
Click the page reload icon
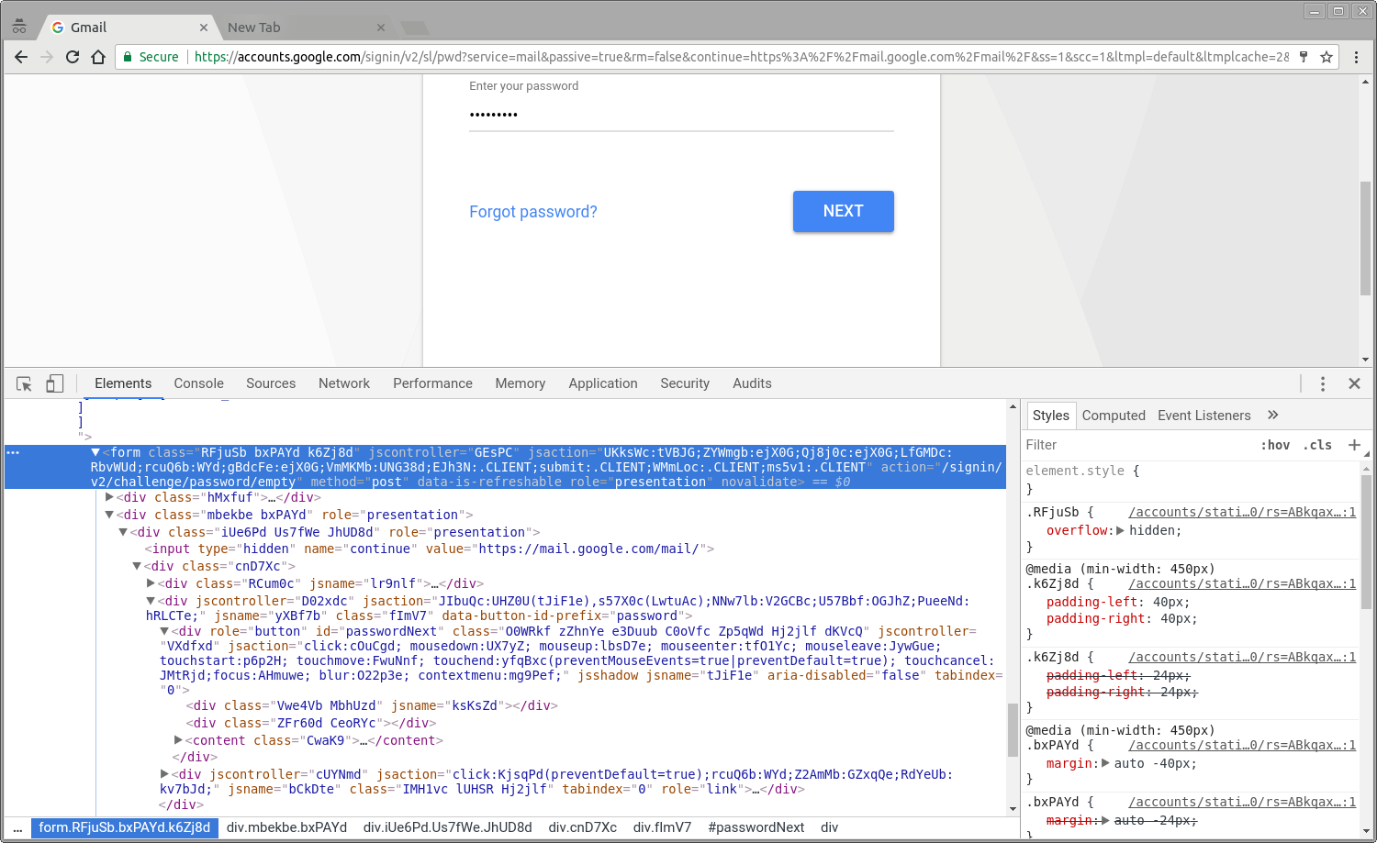point(73,56)
